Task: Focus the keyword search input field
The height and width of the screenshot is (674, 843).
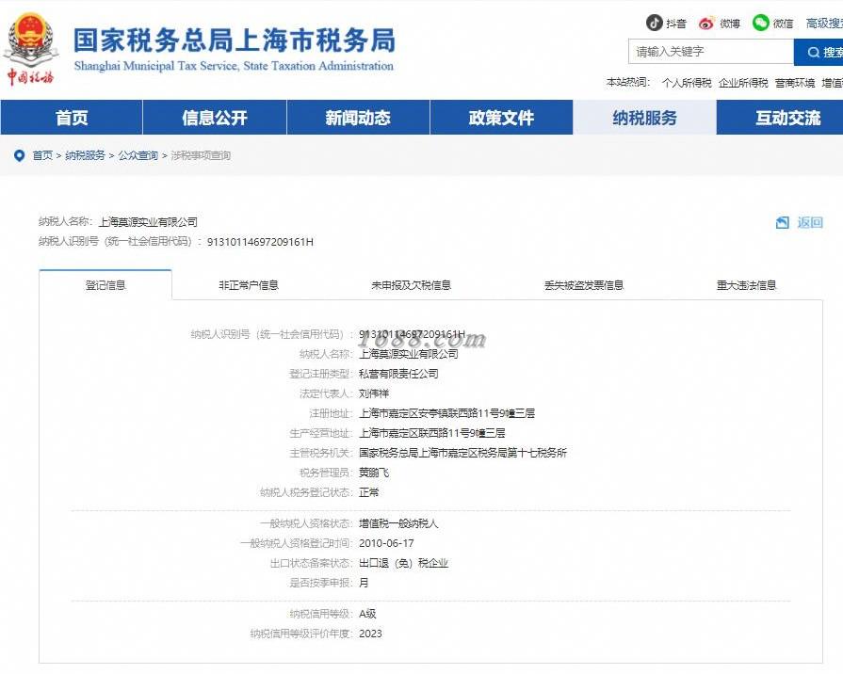Action: 711,52
